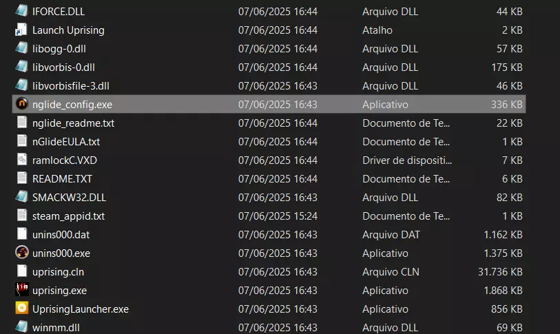The width and height of the screenshot is (560, 334).
Task: Click the libvorbisfile-3.dll file icon
Action: pos(22,85)
